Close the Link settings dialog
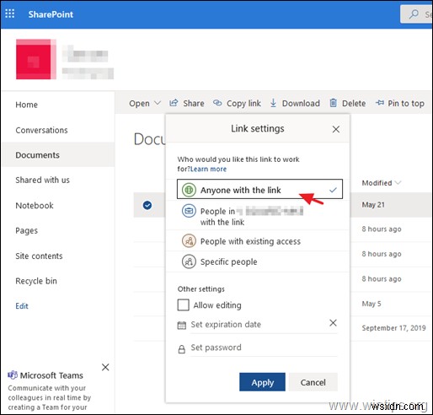 coord(336,129)
